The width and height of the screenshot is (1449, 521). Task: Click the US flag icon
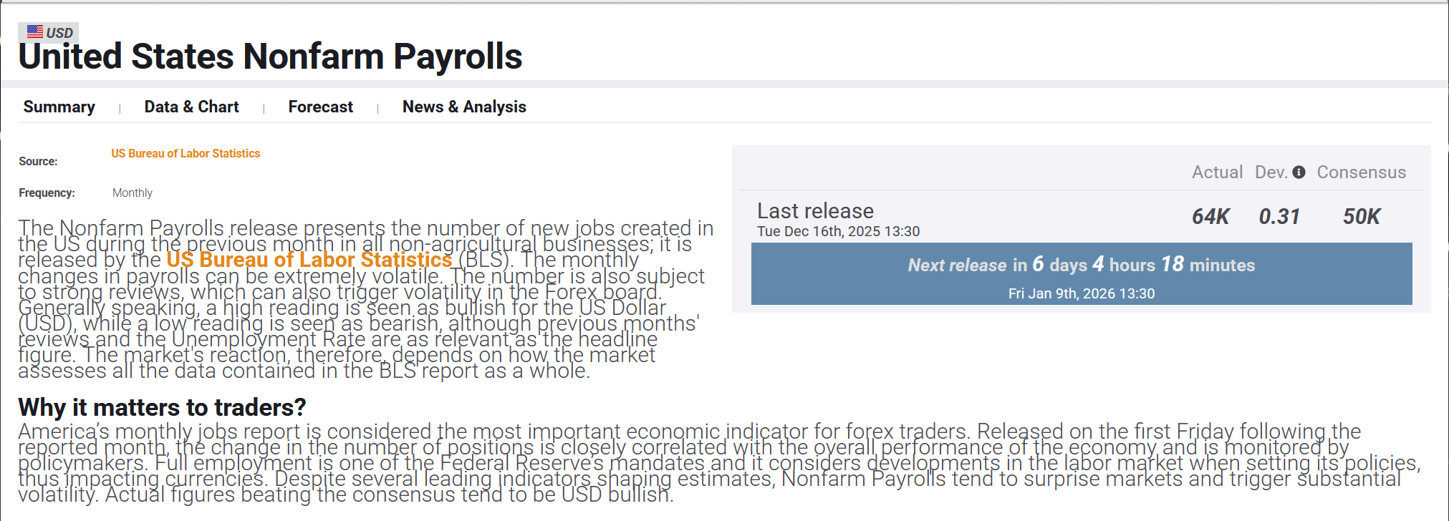click(x=35, y=31)
